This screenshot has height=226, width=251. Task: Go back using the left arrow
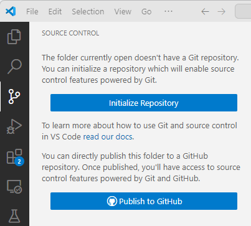(205, 12)
